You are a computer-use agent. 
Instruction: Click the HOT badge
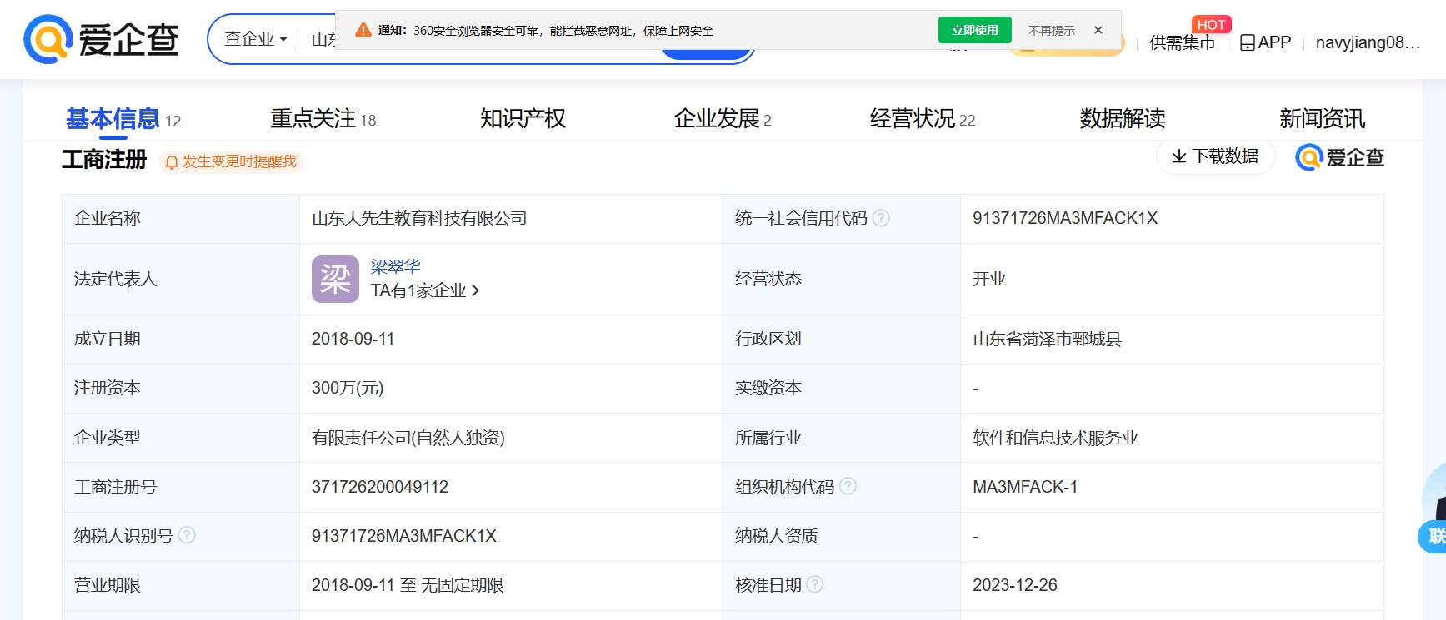pos(1211,25)
